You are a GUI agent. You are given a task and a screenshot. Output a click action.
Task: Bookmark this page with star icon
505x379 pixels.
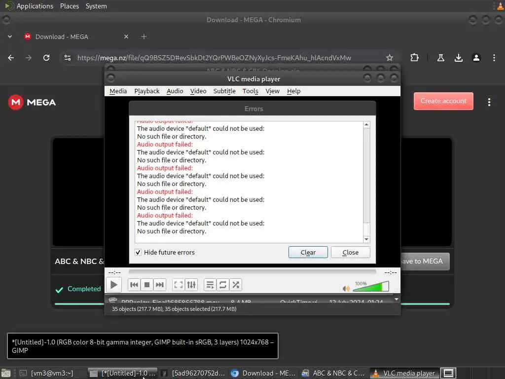pos(390,58)
